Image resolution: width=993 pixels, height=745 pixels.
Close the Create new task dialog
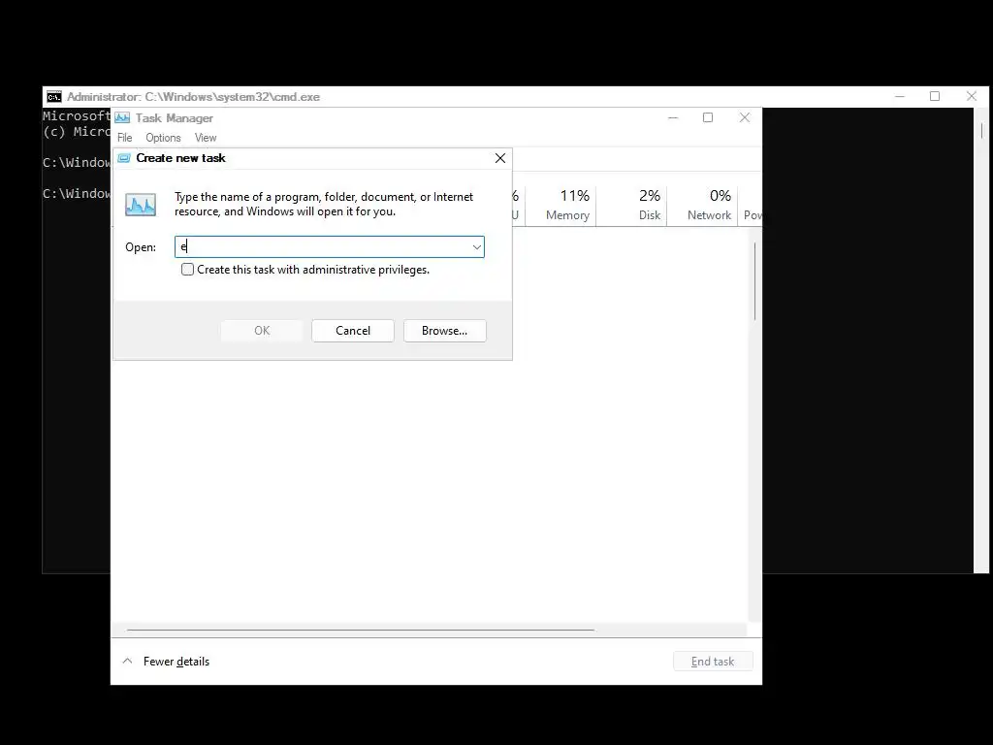[500, 158]
